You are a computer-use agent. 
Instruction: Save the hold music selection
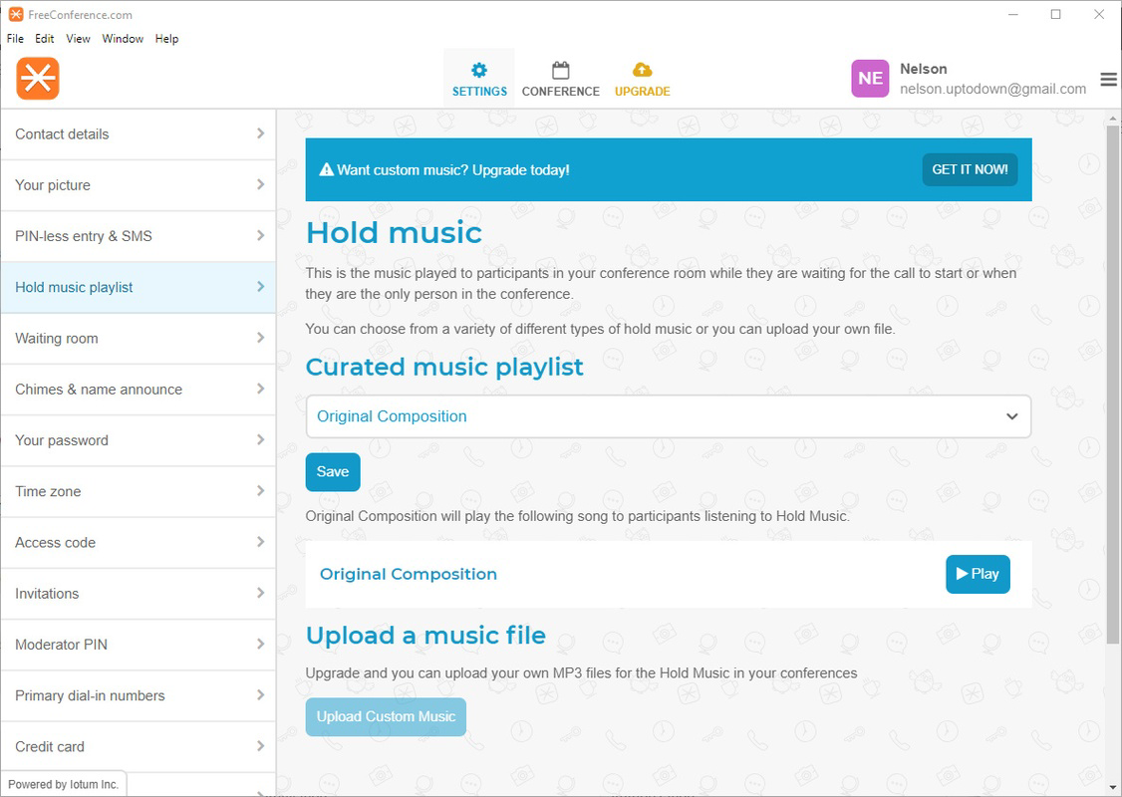point(333,472)
